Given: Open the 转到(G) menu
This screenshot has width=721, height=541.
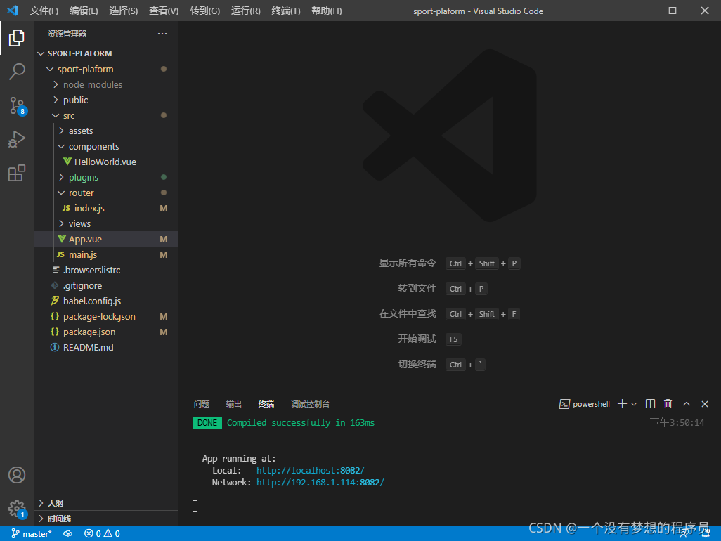Looking at the screenshot, I should 204,11.
